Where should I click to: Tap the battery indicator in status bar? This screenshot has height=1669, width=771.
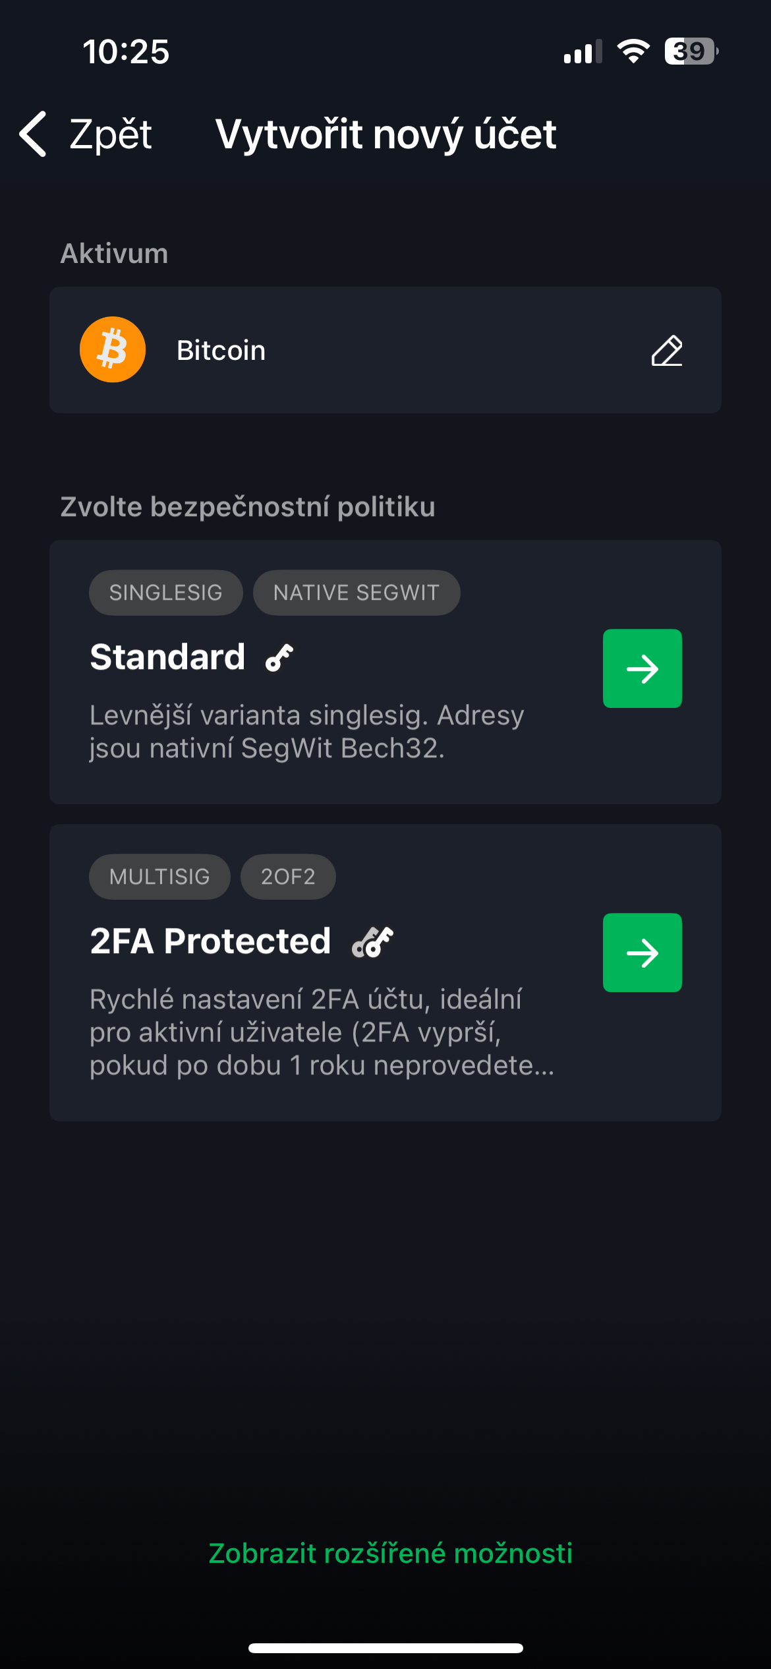[691, 51]
